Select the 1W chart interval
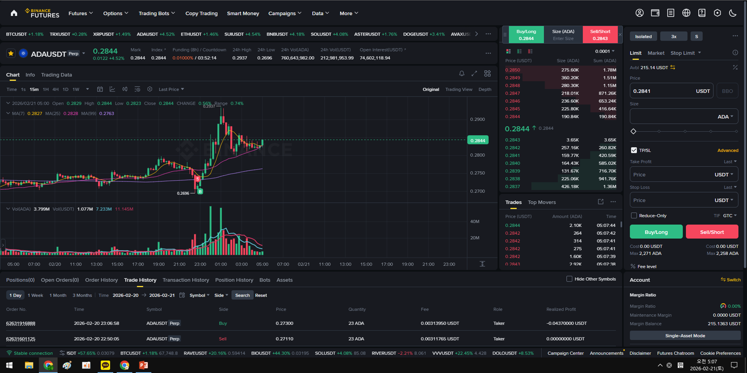This screenshot has height=373, width=747. (76, 89)
